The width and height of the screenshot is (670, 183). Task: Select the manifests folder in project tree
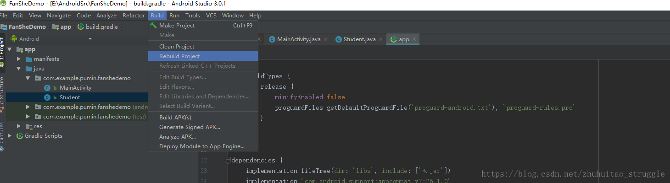(x=46, y=59)
